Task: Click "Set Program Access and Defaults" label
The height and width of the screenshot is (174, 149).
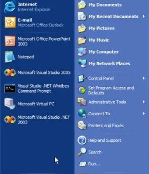Action: tap(111, 90)
